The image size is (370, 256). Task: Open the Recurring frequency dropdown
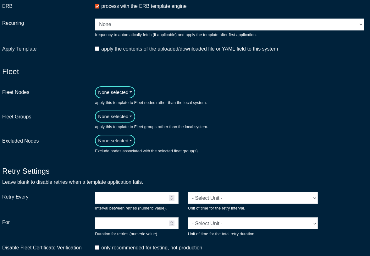point(229,25)
